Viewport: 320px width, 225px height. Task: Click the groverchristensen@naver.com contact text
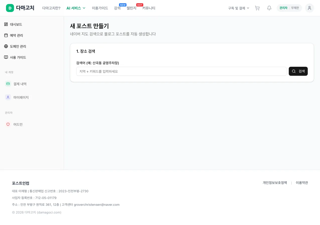coord(97,204)
